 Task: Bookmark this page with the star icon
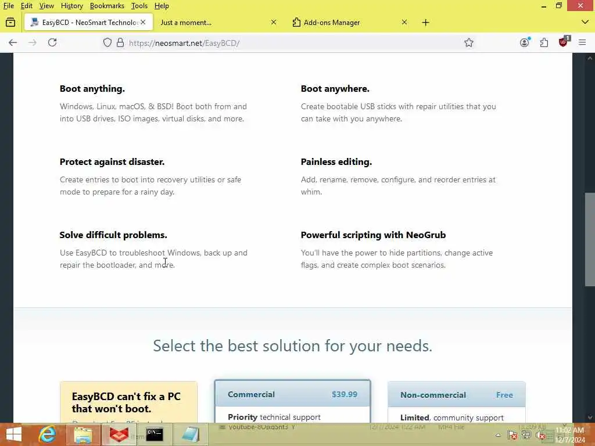[x=469, y=43]
